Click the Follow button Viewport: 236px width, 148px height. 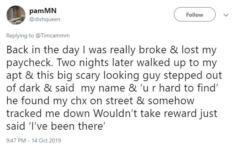195,14
